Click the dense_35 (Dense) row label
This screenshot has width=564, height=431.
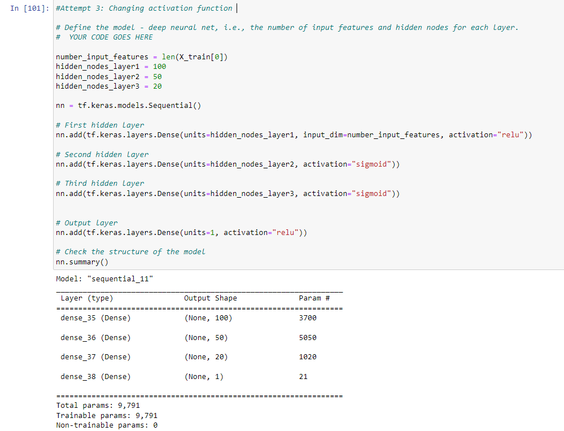coord(95,318)
